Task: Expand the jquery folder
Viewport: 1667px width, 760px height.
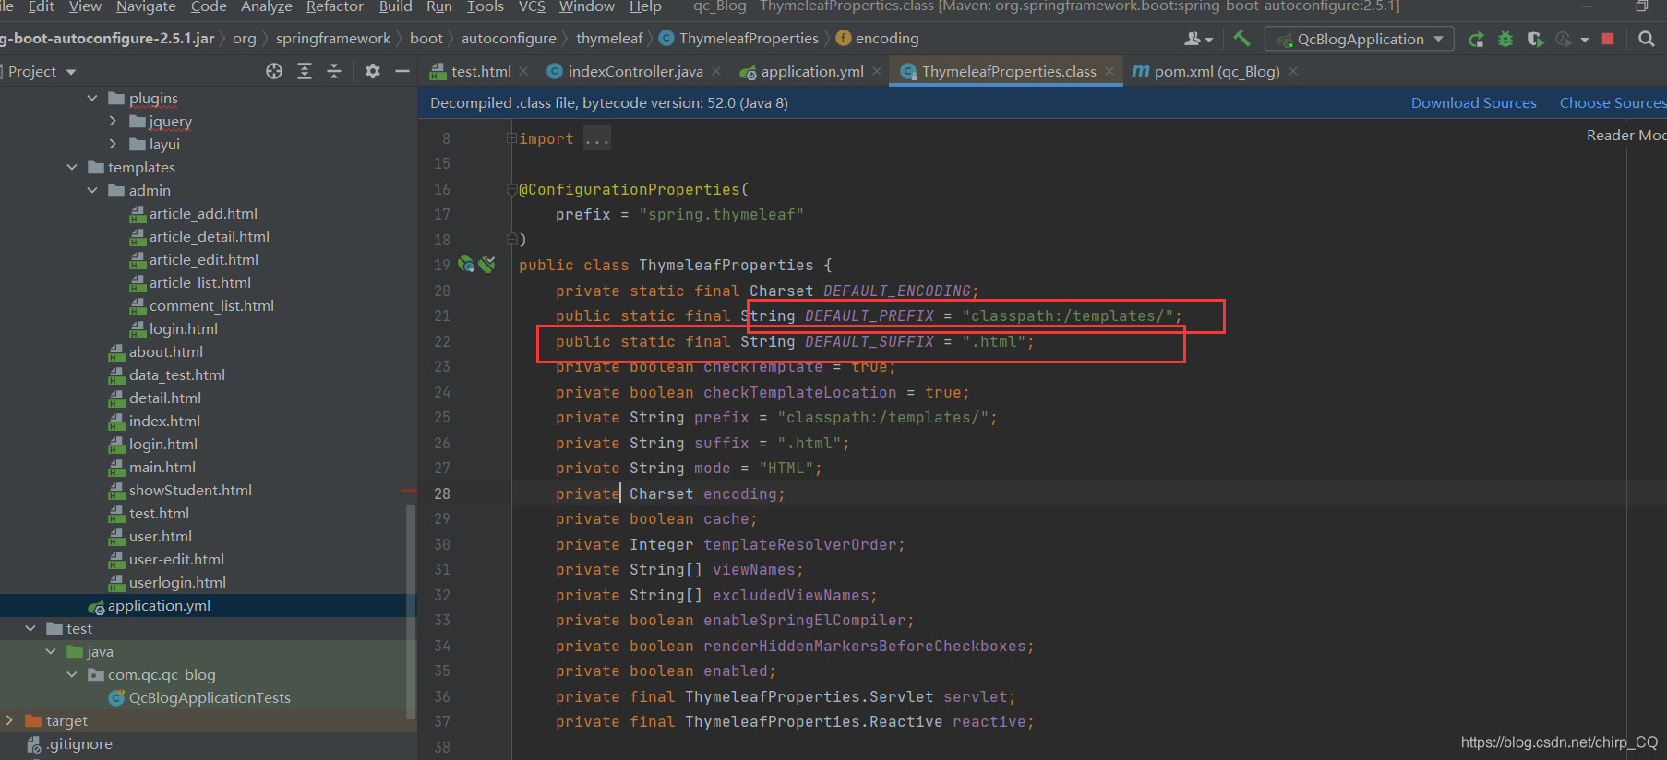Action: (113, 121)
